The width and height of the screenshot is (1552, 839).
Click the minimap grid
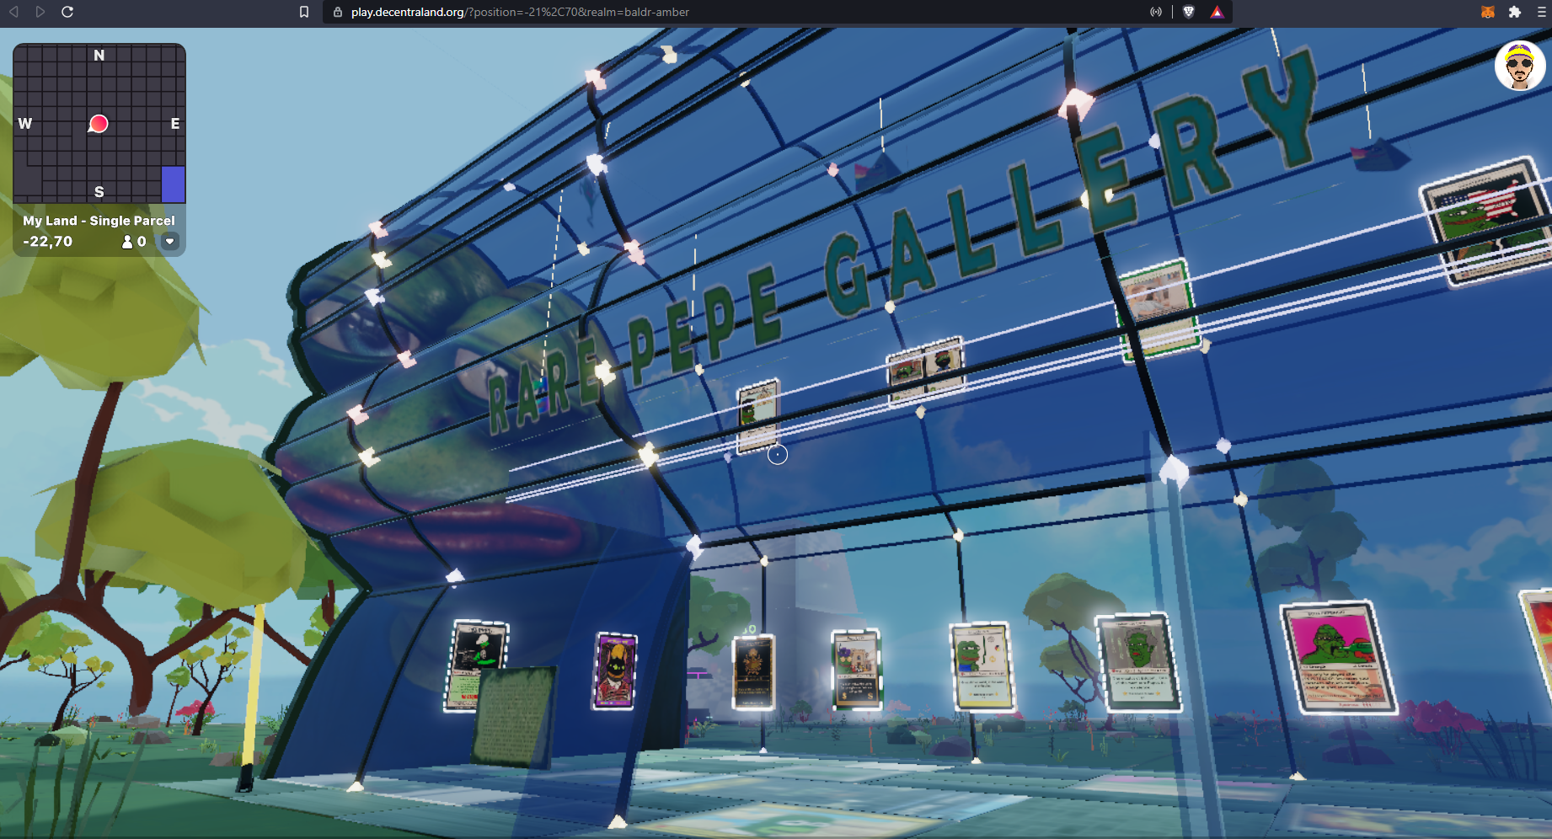(x=99, y=123)
